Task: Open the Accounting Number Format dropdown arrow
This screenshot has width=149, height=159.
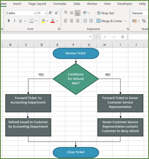Action: (x=139, y=21)
